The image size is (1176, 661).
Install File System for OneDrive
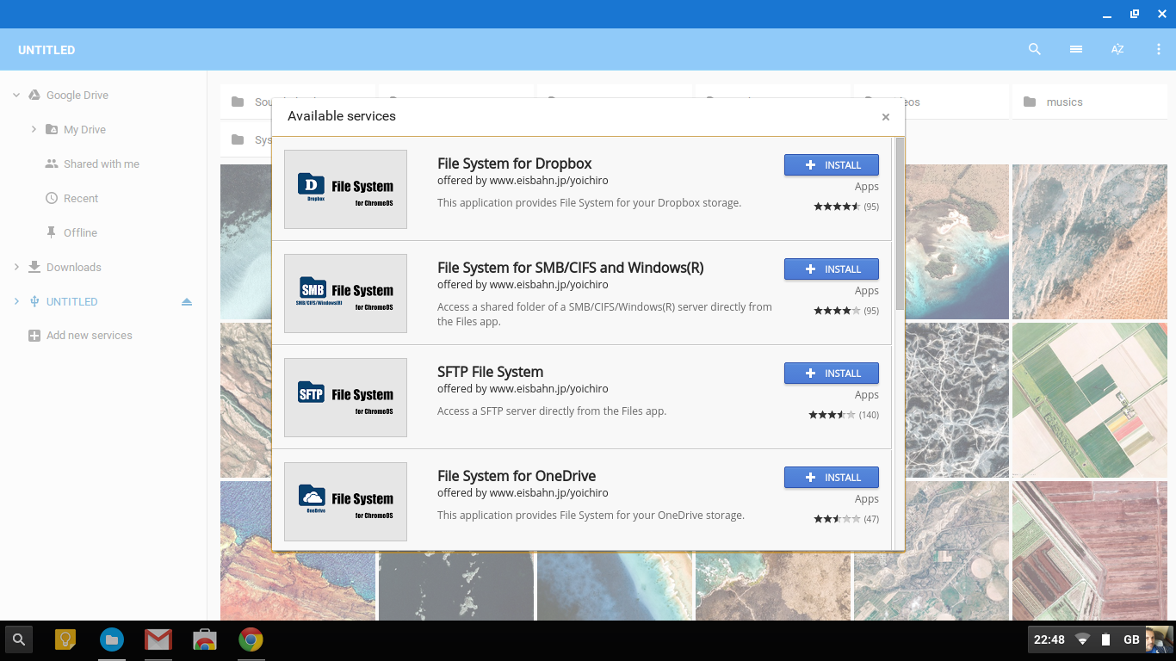coord(832,478)
